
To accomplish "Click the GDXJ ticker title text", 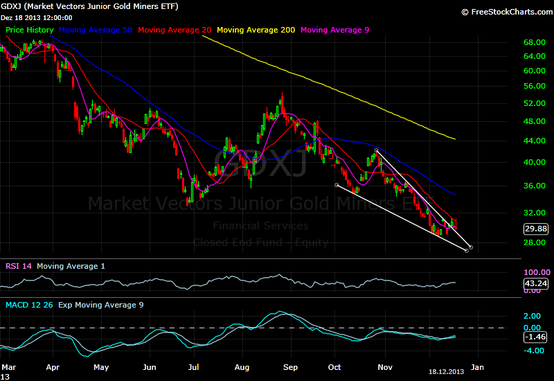I will [x=89, y=6].
